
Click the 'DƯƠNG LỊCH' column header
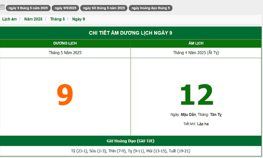tap(65, 43)
